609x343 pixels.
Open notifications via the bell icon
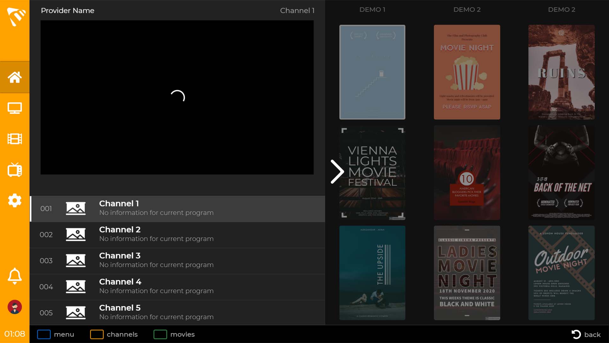coord(15,276)
